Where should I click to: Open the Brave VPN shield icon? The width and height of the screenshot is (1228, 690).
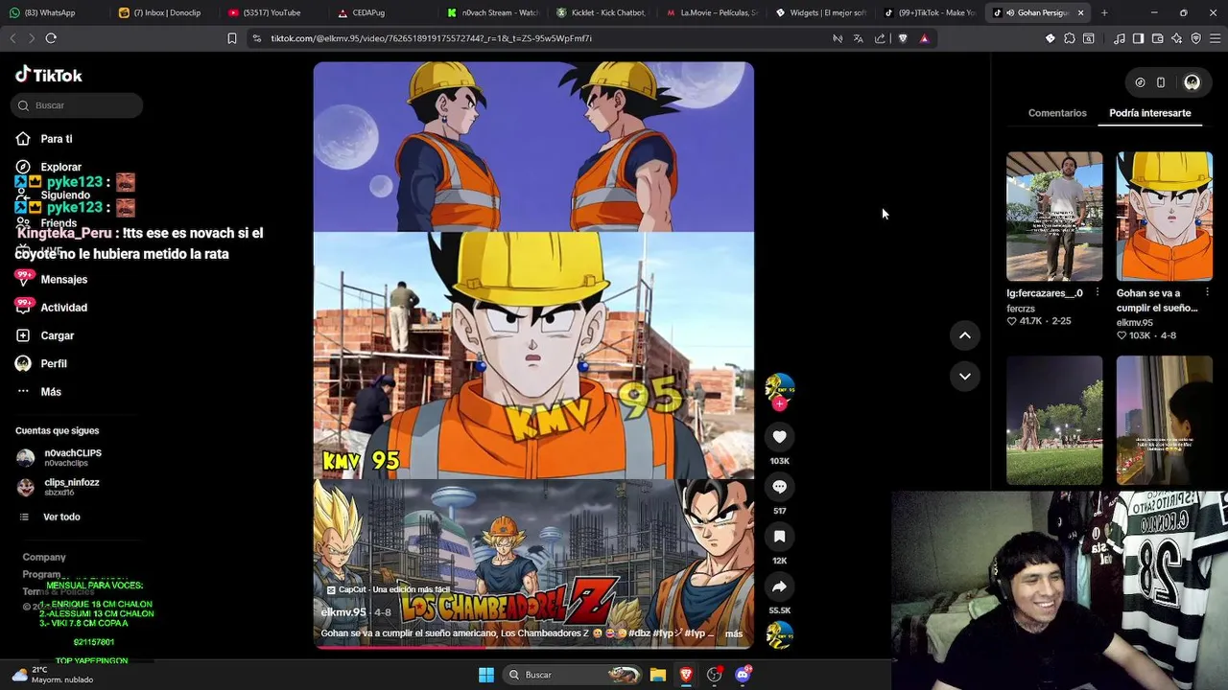1195,38
